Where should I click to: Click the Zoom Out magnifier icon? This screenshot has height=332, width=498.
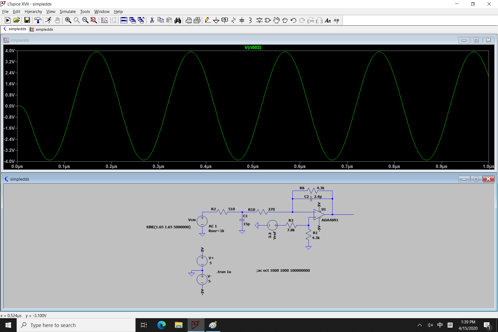85,20
